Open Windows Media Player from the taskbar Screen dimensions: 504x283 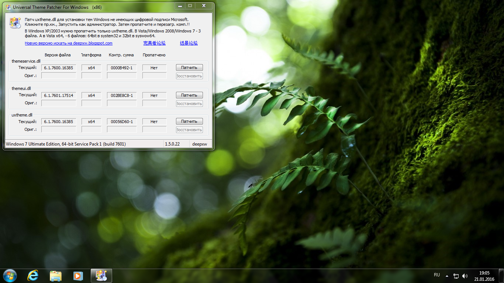point(78,275)
